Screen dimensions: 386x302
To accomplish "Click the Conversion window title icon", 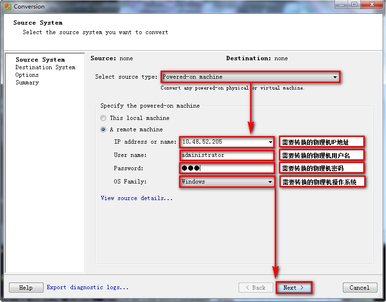I will click(x=8, y=7).
